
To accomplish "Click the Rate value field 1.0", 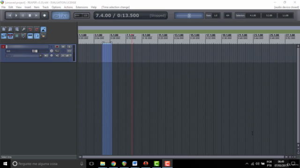I will [216, 15].
